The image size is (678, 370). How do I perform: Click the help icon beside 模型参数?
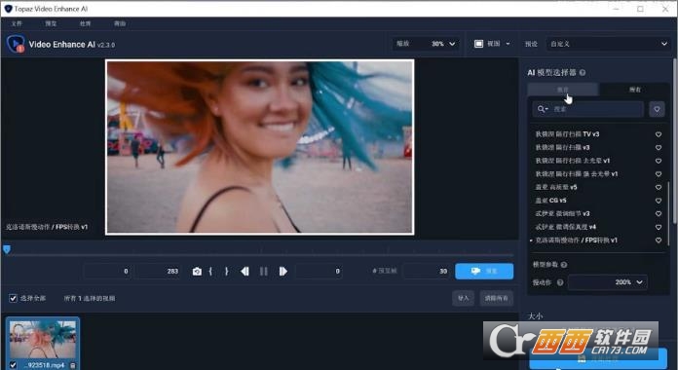(x=564, y=265)
